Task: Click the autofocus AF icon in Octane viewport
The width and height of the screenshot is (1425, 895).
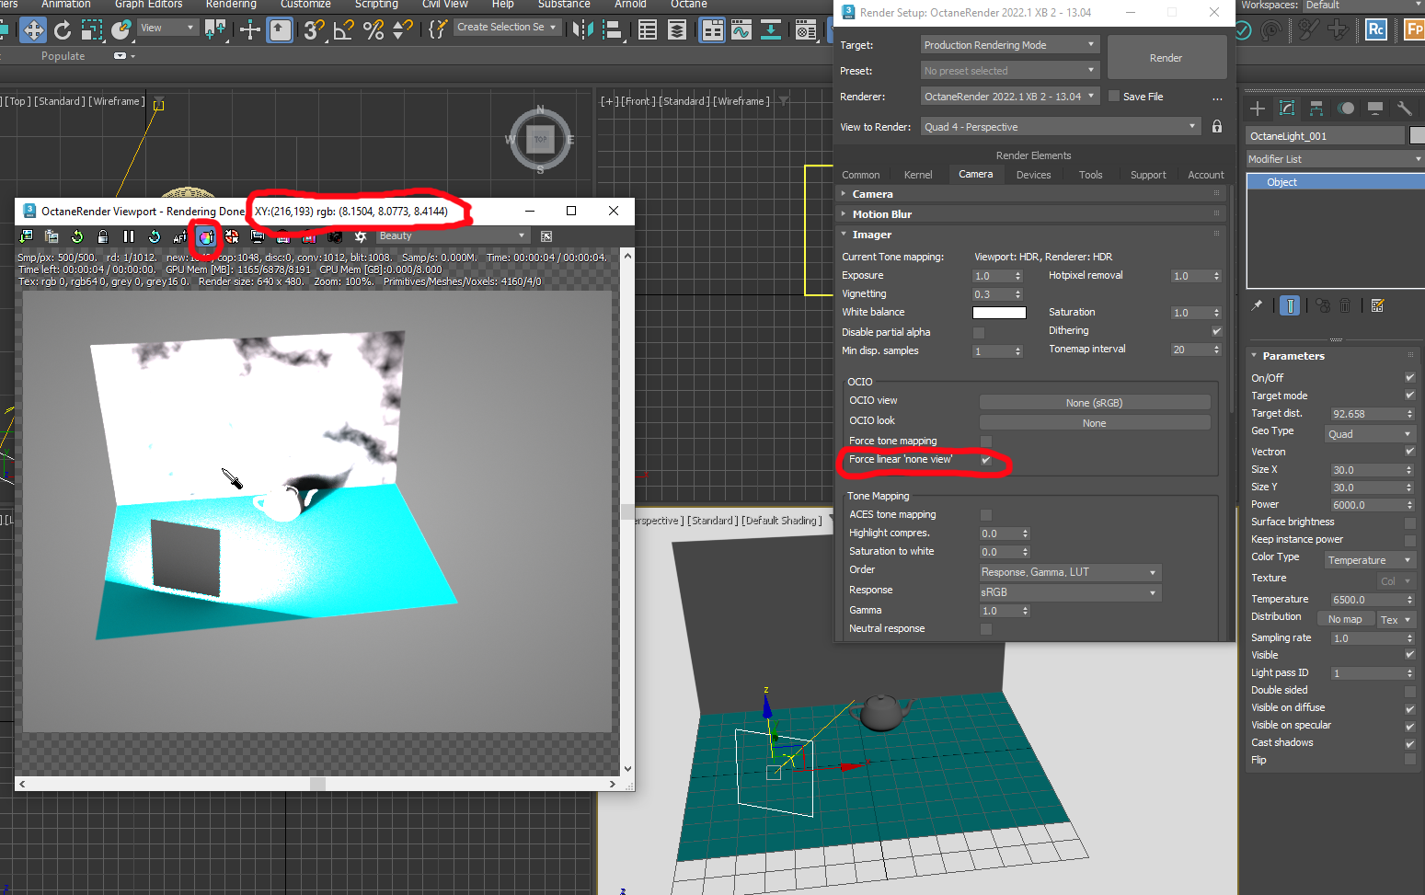Action: 180,236
